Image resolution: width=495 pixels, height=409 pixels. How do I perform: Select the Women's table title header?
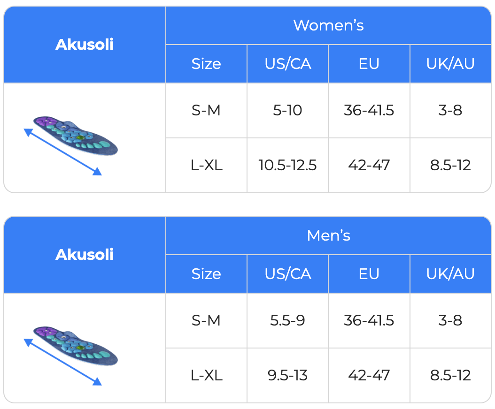tap(328, 25)
